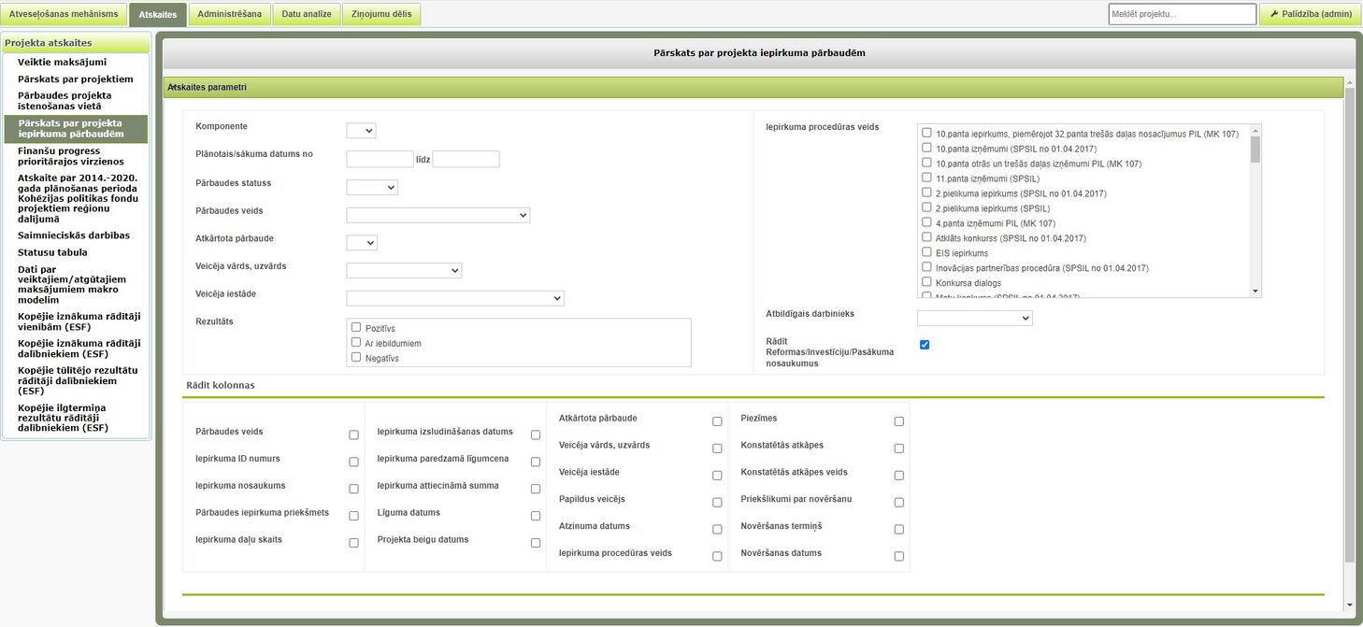Image resolution: width=1363 pixels, height=627 pixels.
Task: Open the Datu analīze tab
Action: tap(307, 14)
